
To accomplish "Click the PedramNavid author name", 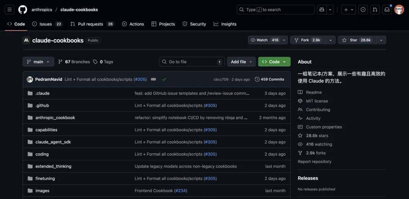I will pyautogui.click(x=49, y=79).
